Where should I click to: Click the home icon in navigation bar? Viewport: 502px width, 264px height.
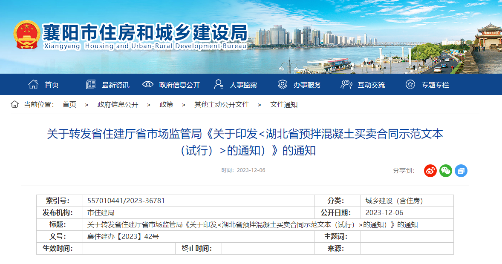(x=33, y=84)
